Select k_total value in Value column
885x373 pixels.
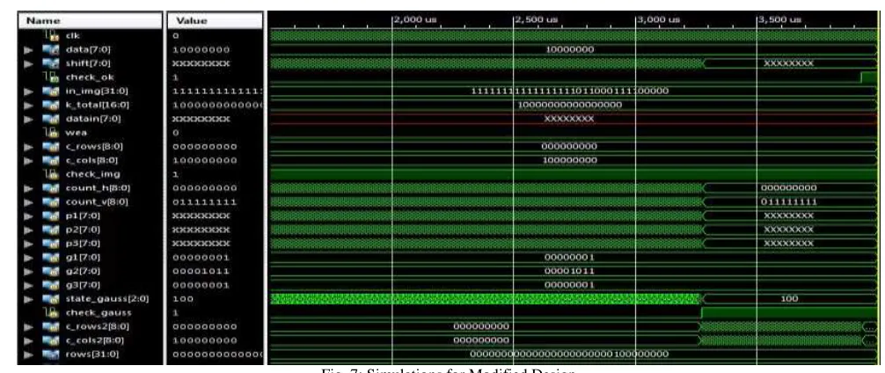point(218,105)
